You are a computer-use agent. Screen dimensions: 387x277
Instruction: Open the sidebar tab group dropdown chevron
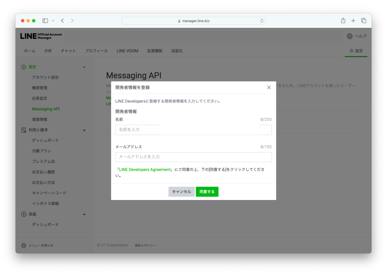point(53,21)
